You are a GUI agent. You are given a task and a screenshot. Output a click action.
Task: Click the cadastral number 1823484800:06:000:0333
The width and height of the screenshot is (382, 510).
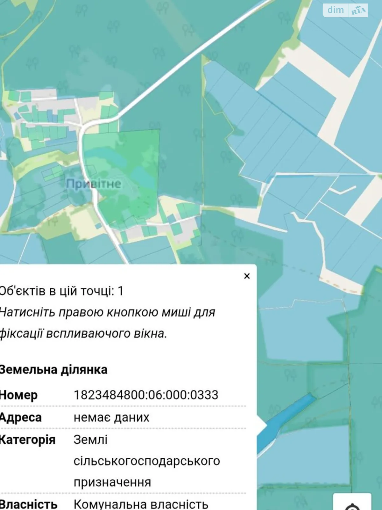pyautogui.click(x=146, y=395)
